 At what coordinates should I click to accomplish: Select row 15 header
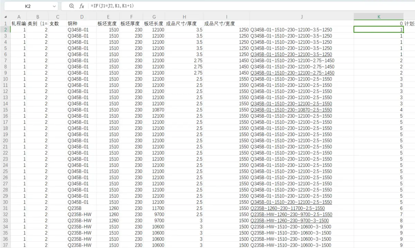(6, 110)
